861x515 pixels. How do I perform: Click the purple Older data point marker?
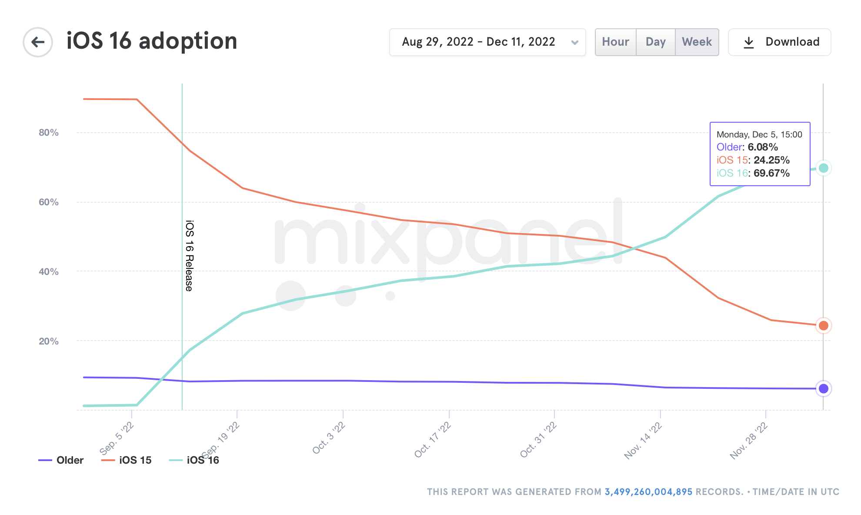tap(823, 388)
